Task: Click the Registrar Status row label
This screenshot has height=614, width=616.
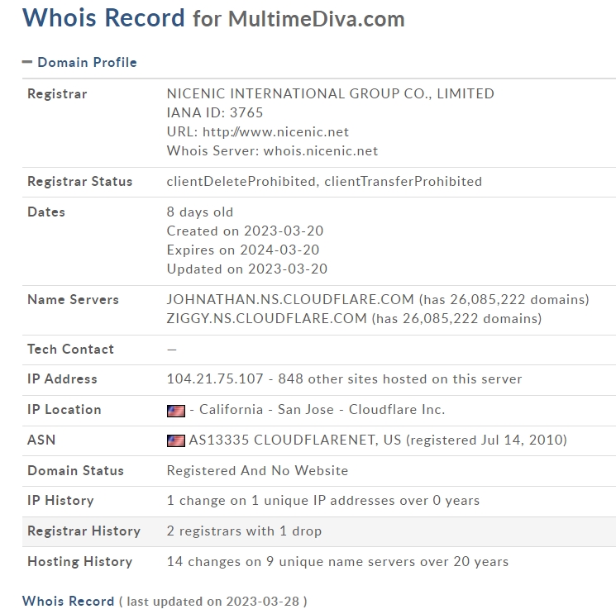Action: (x=79, y=181)
